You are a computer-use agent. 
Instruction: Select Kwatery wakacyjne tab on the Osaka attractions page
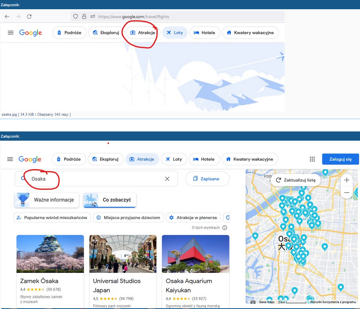(250, 159)
